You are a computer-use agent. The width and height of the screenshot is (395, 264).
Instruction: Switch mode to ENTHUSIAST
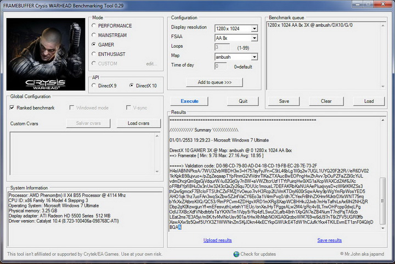point(94,54)
